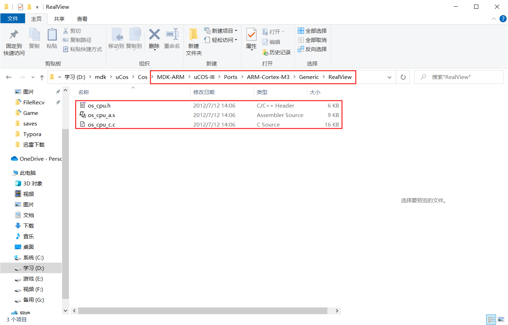This screenshot has height=325, width=508.
Task: Click the Forward navigation arrow
Action: [22, 77]
